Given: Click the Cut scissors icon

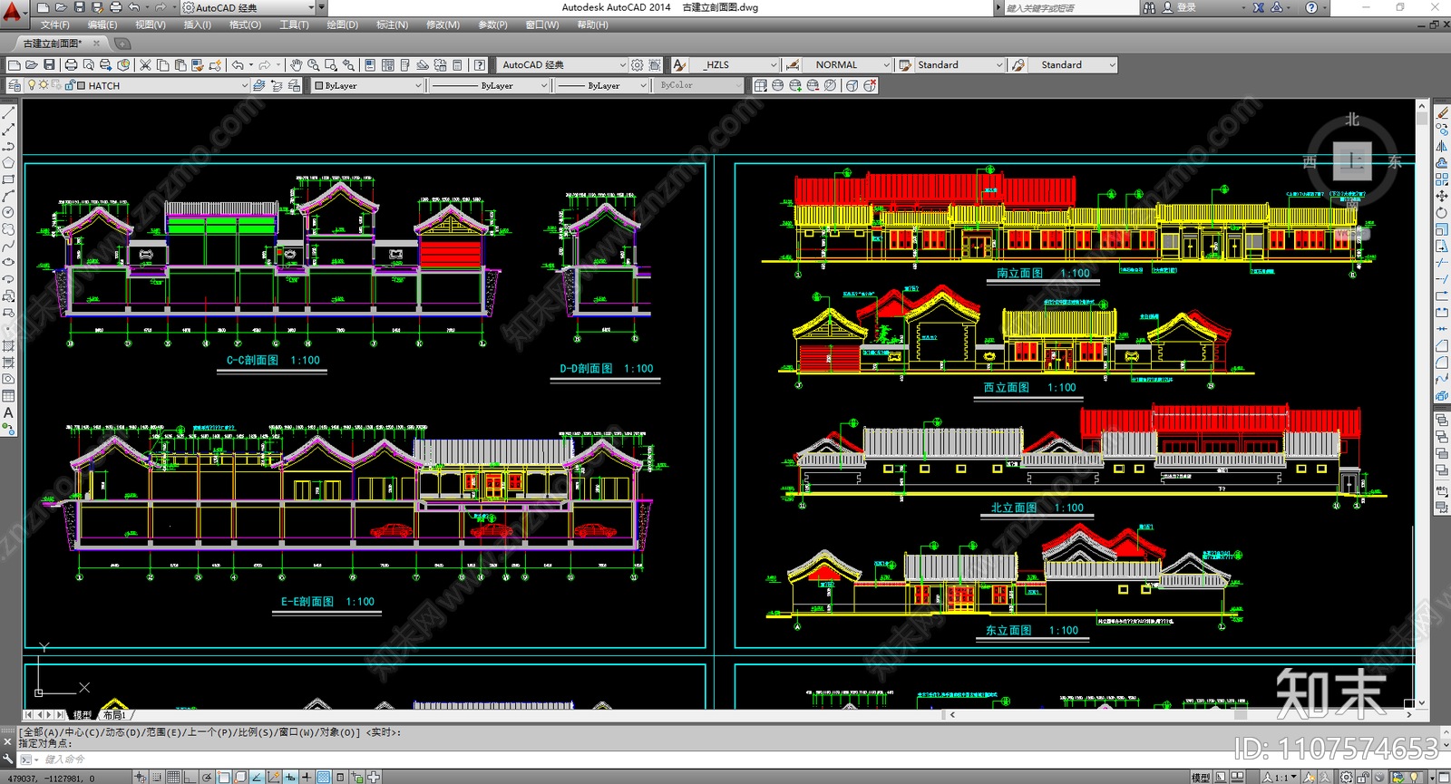Looking at the screenshot, I should [x=145, y=65].
